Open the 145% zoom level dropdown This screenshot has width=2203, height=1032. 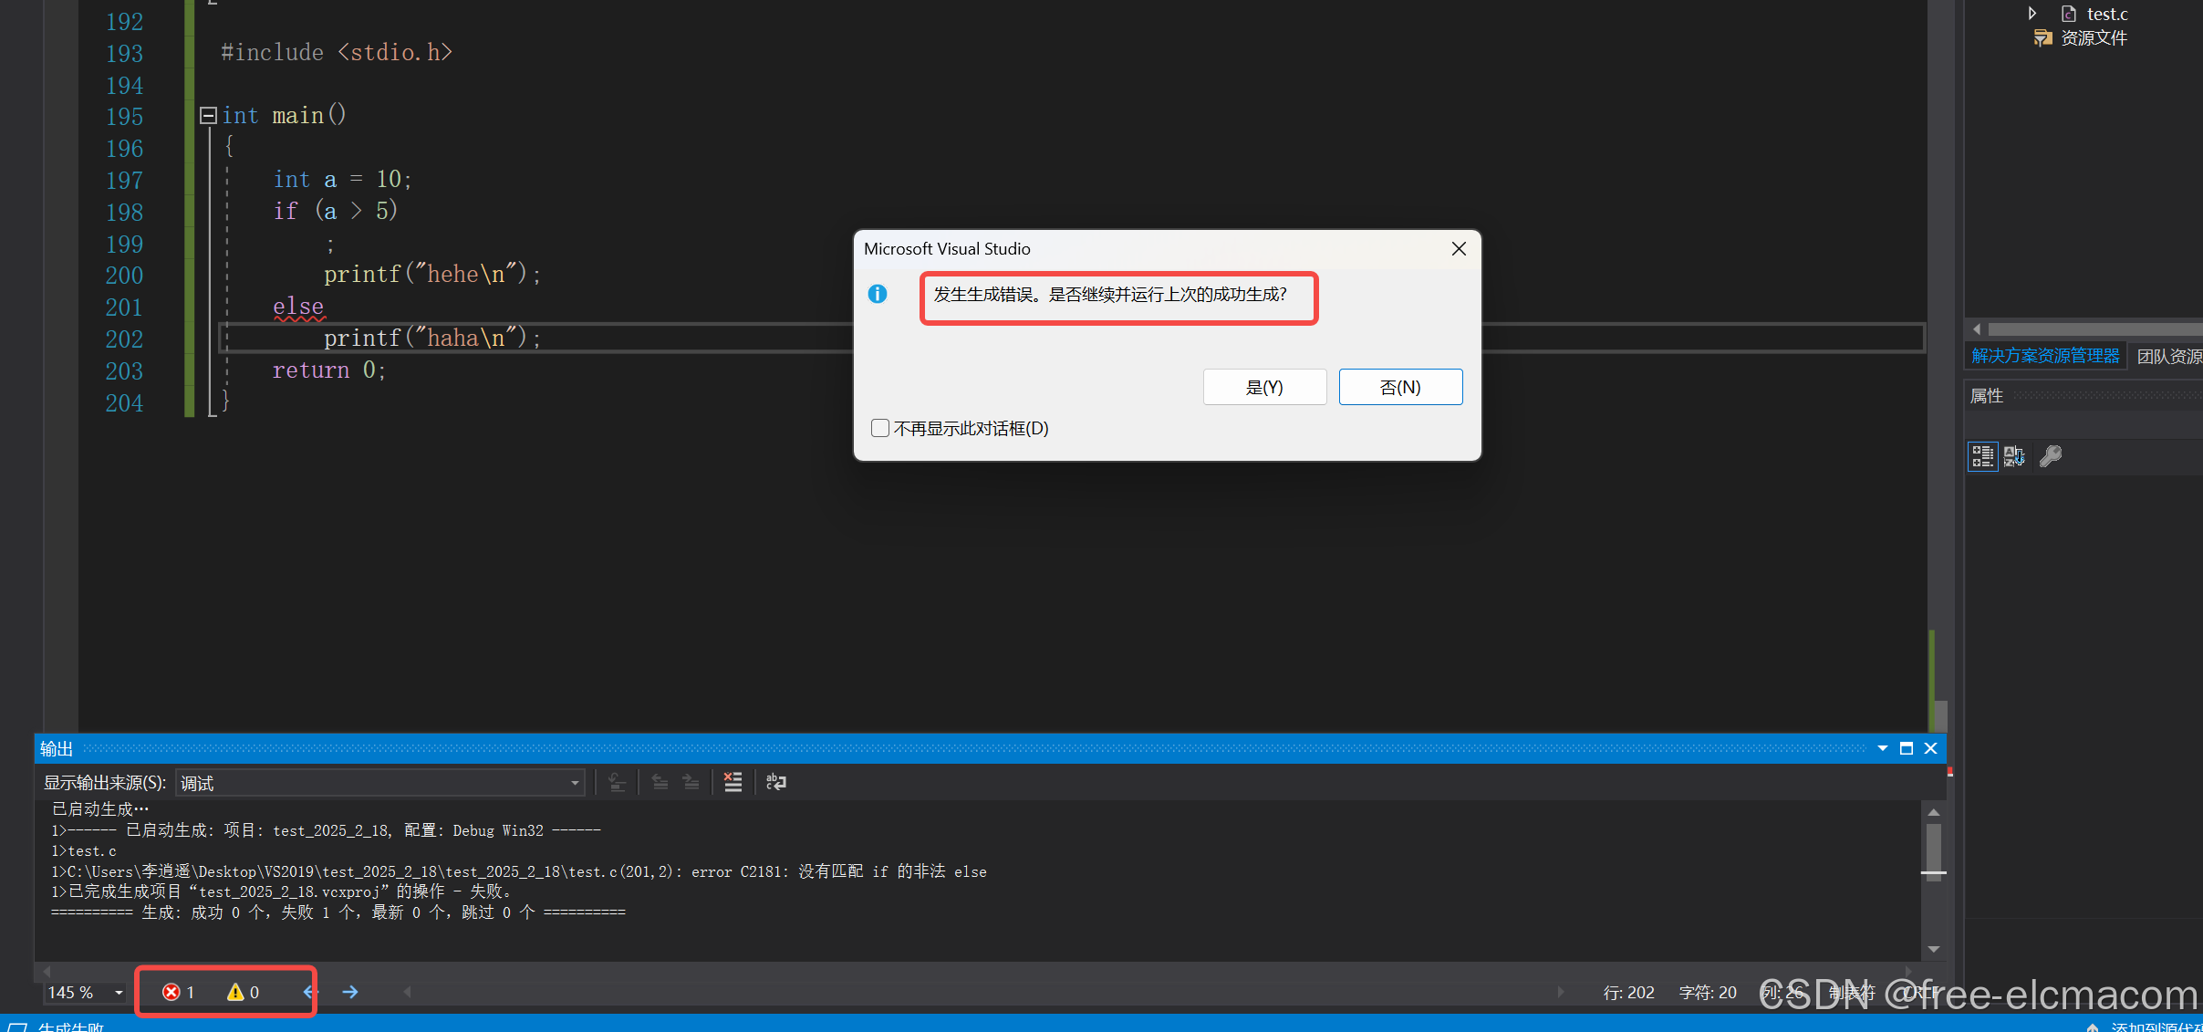coord(119,993)
